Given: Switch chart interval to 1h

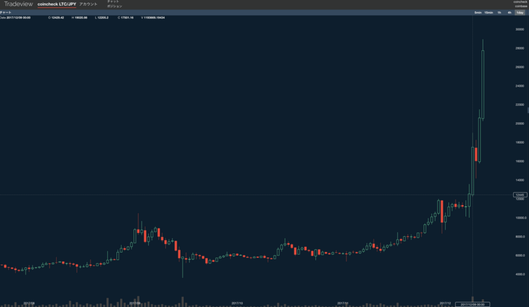Looking at the screenshot, I should [499, 13].
